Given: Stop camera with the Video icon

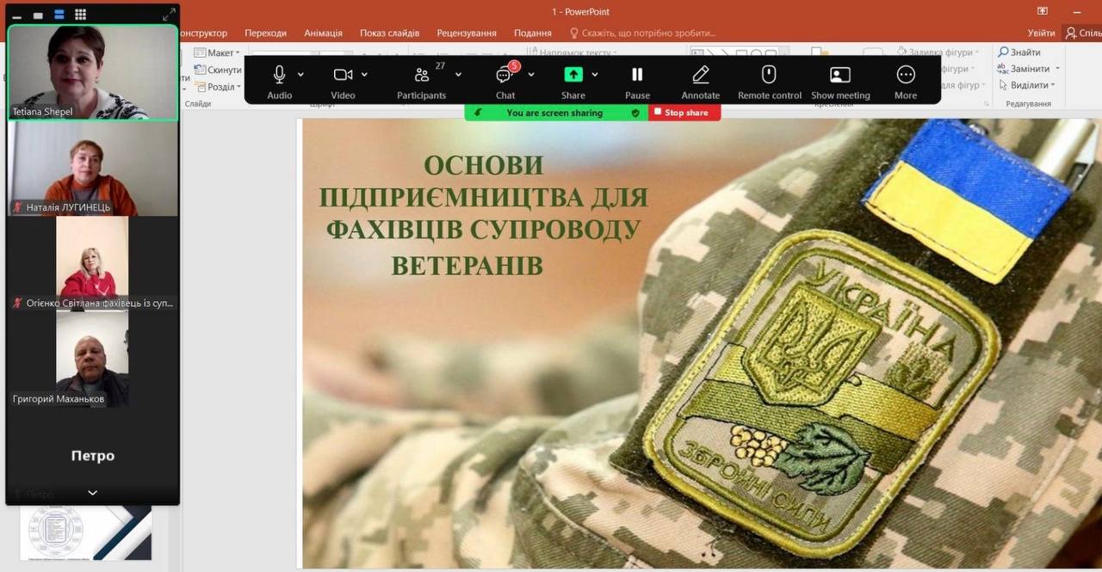Looking at the screenshot, I should [x=343, y=75].
